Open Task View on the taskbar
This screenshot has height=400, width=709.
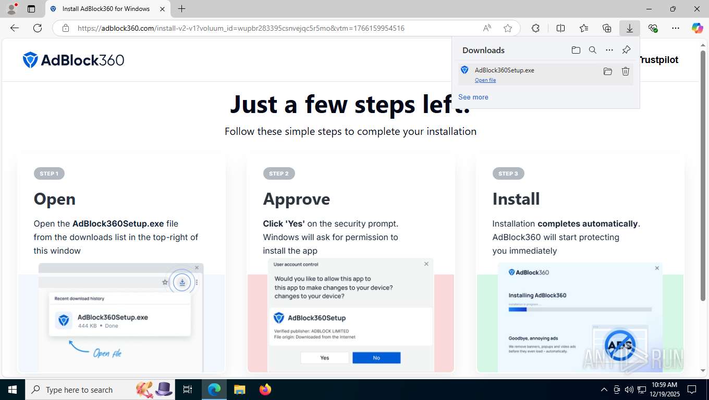tap(188, 390)
